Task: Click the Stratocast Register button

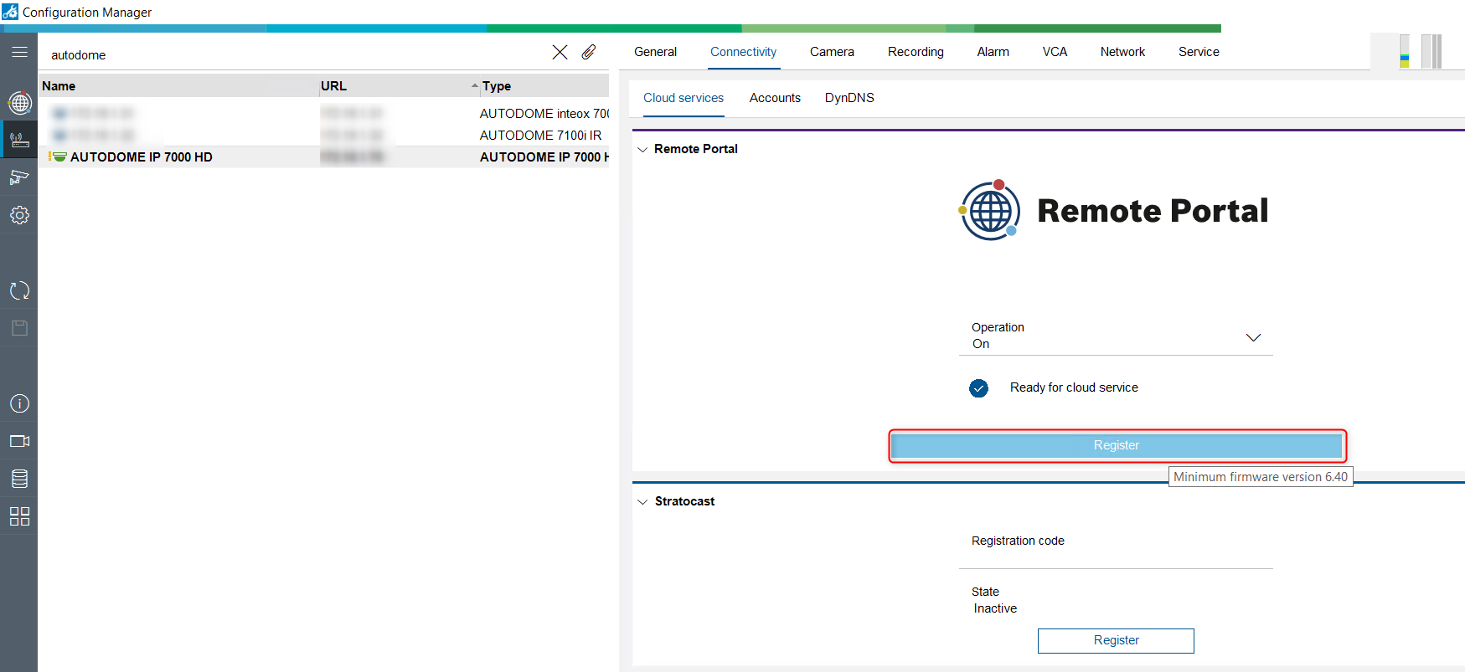Action: click(1115, 640)
